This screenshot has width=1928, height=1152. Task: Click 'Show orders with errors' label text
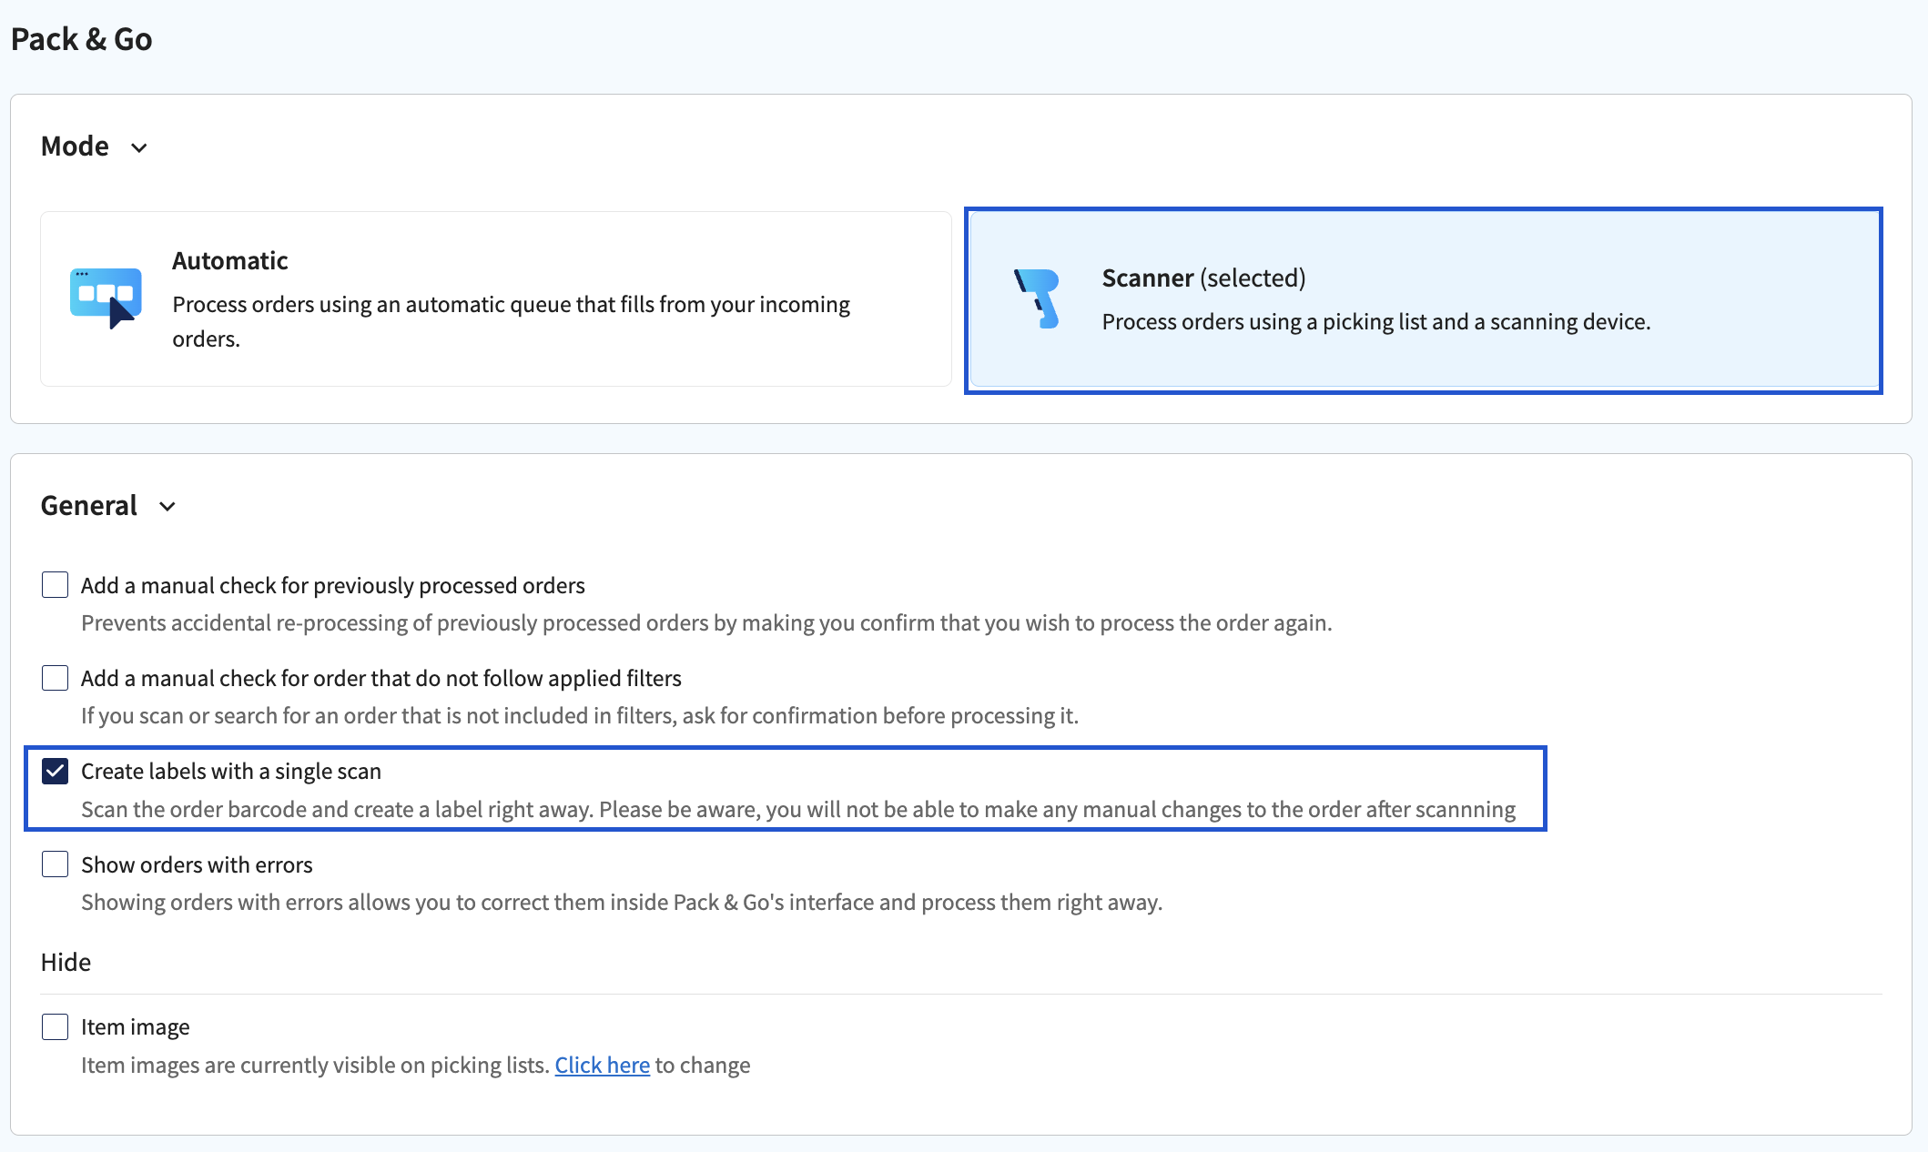coord(197,865)
